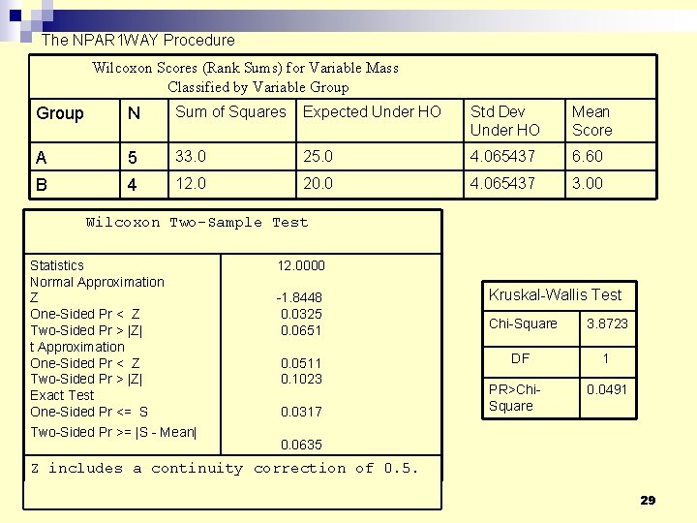Click 'Z includes a continuity correction of 0.5.' note
The image size is (697, 523).
(225, 468)
